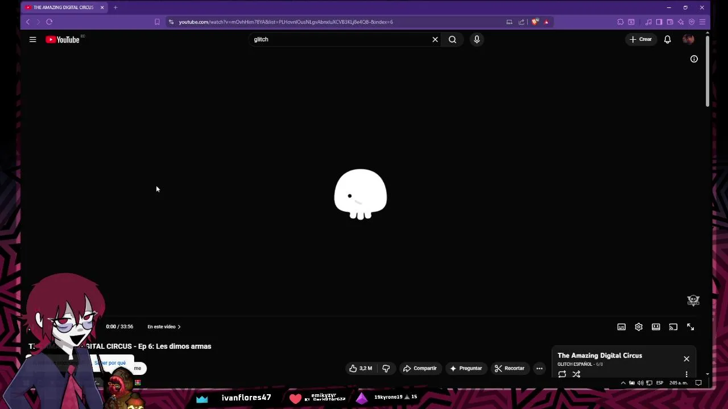
Task: Open Brave VPN shield icon
Action: click(692, 22)
